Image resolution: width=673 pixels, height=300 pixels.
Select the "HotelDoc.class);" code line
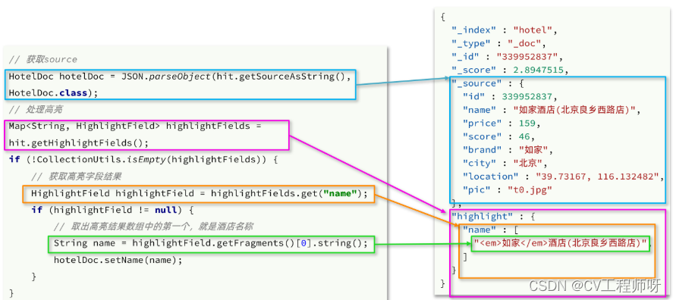point(54,92)
